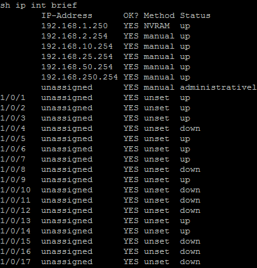Select IP address 192.168.25.254
The width and height of the screenshot is (257, 268).
pyautogui.click(x=77, y=56)
